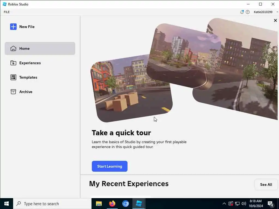Maximize the Roblox Studio window
This screenshot has height=209, width=279.
tap(260, 4)
